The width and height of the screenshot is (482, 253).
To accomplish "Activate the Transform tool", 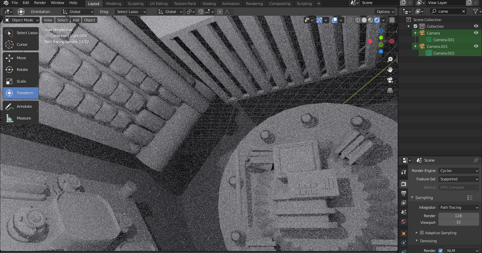I will click(x=21, y=93).
